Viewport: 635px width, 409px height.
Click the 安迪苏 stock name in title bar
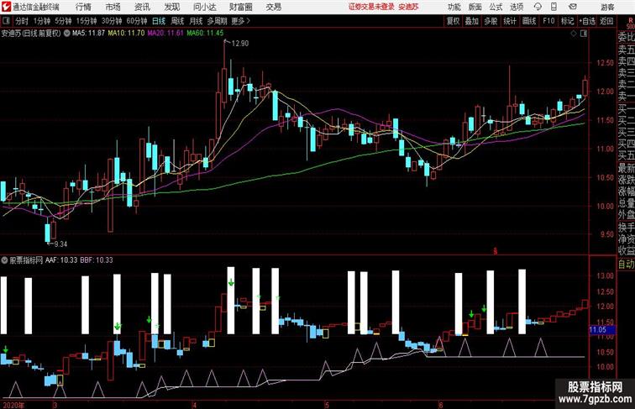[408, 7]
